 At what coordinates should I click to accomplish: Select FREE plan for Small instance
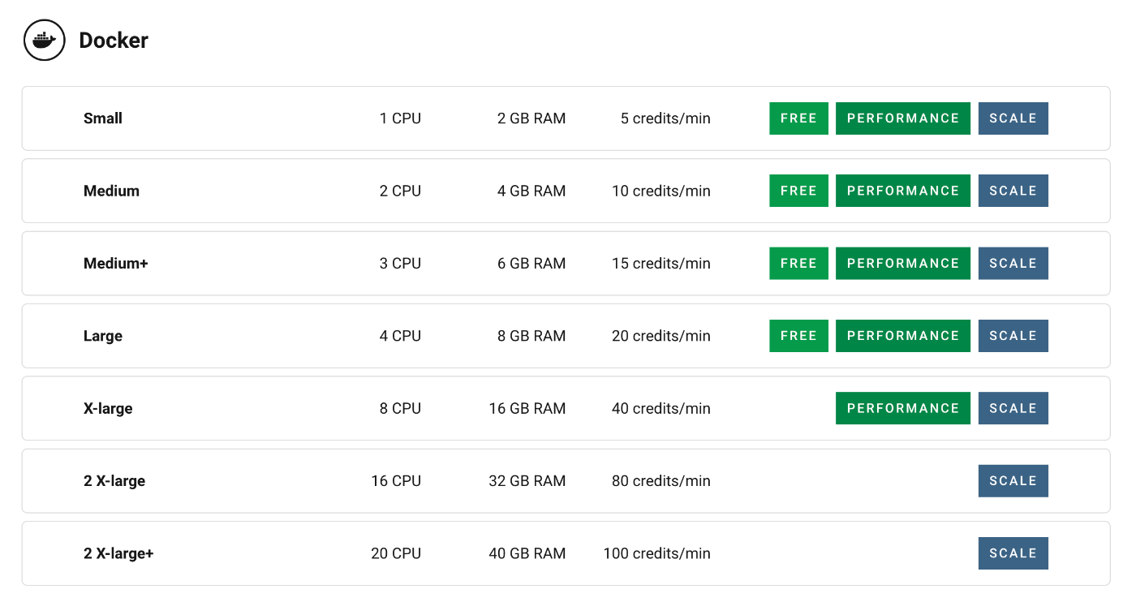pyautogui.click(x=798, y=118)
